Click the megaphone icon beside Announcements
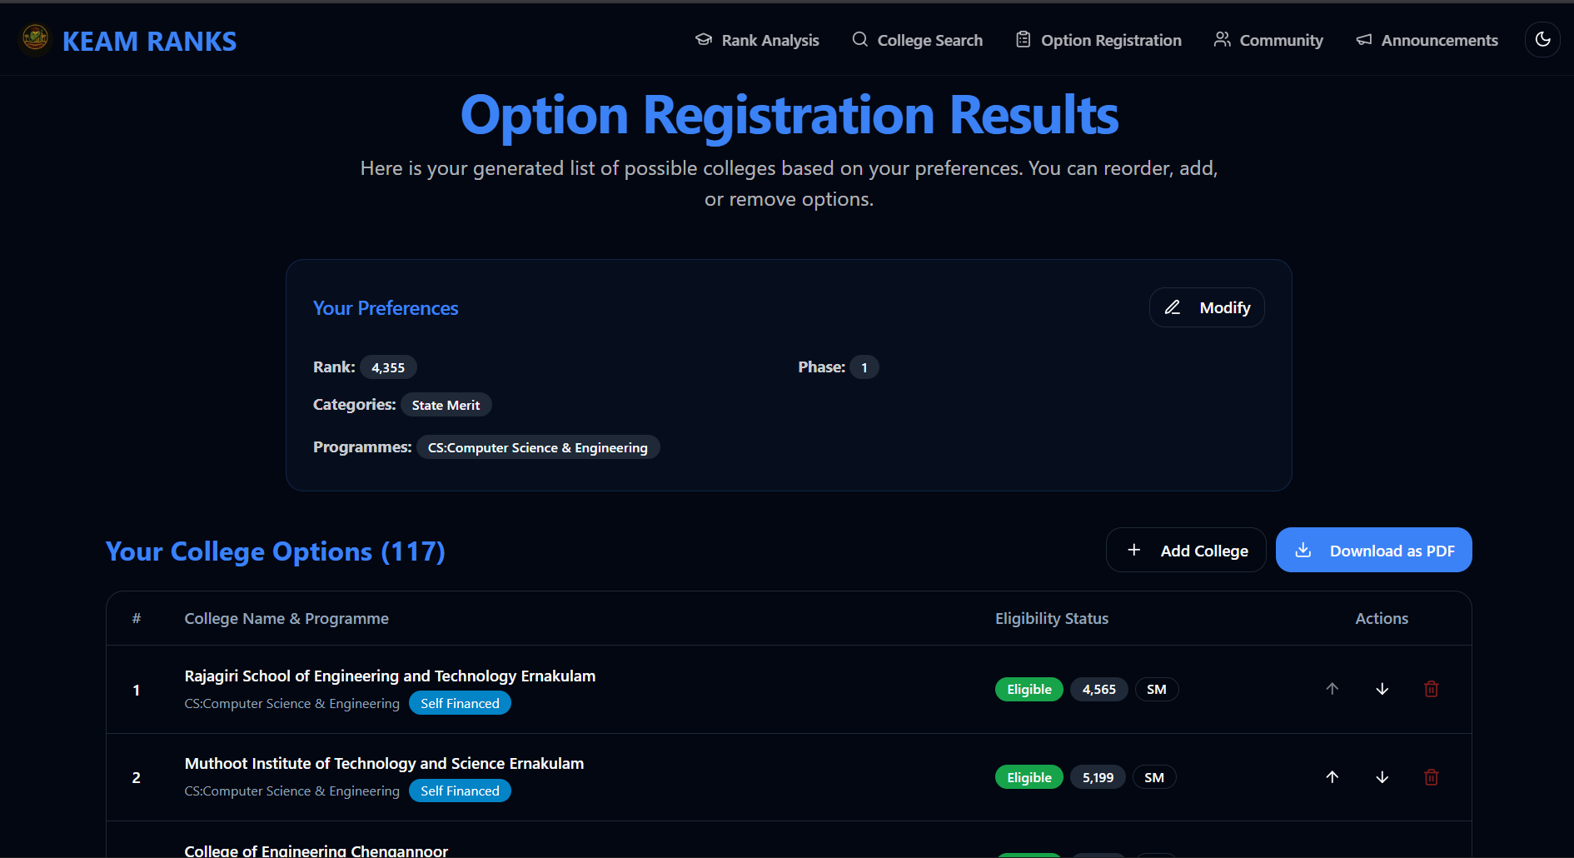Screen dimensions: 1574x858 pos(1363,39)
